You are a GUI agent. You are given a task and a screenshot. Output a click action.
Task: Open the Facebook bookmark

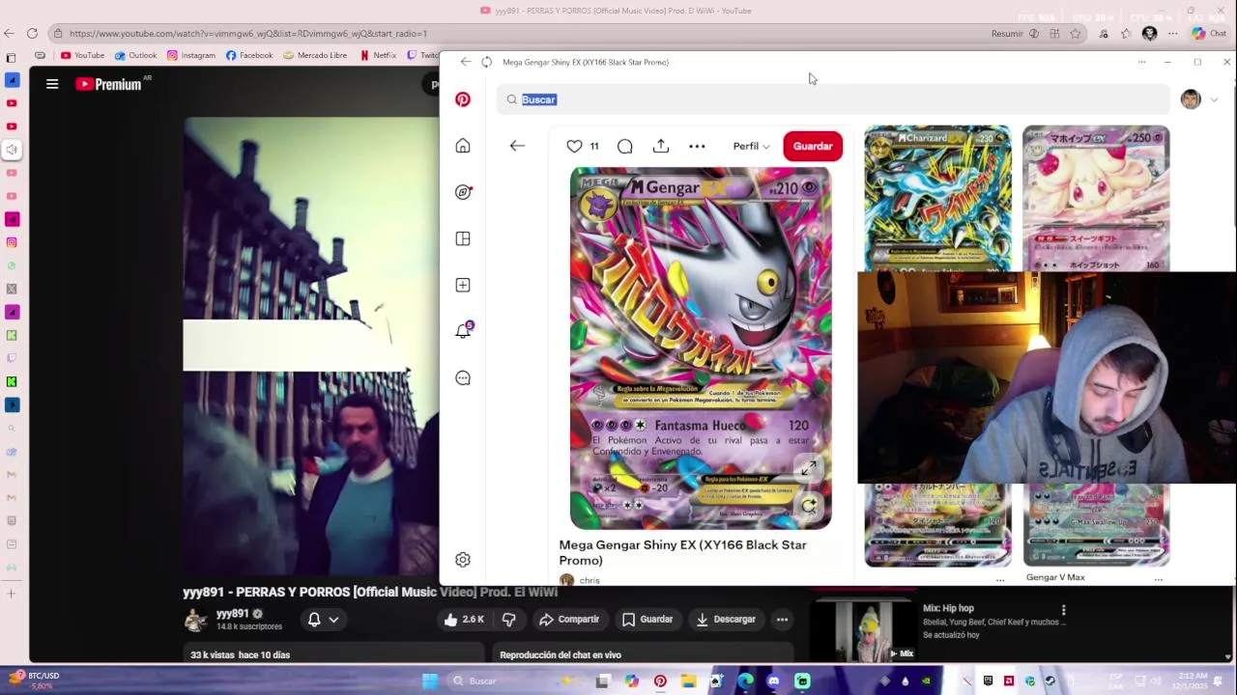click(249, 55)
